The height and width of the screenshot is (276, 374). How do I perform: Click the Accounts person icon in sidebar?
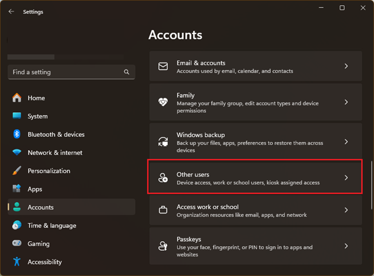[17, 207]
